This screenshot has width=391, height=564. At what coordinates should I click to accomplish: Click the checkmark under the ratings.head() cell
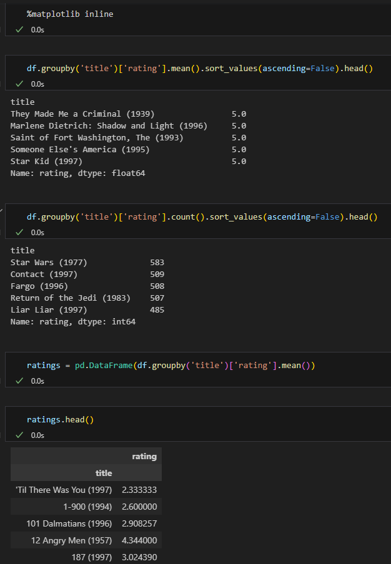coord(19,435)
